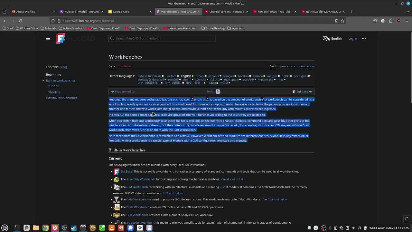Open the Inspection Workbench link
The width and height of the screenshot is (412, 232).
point(141,223)
